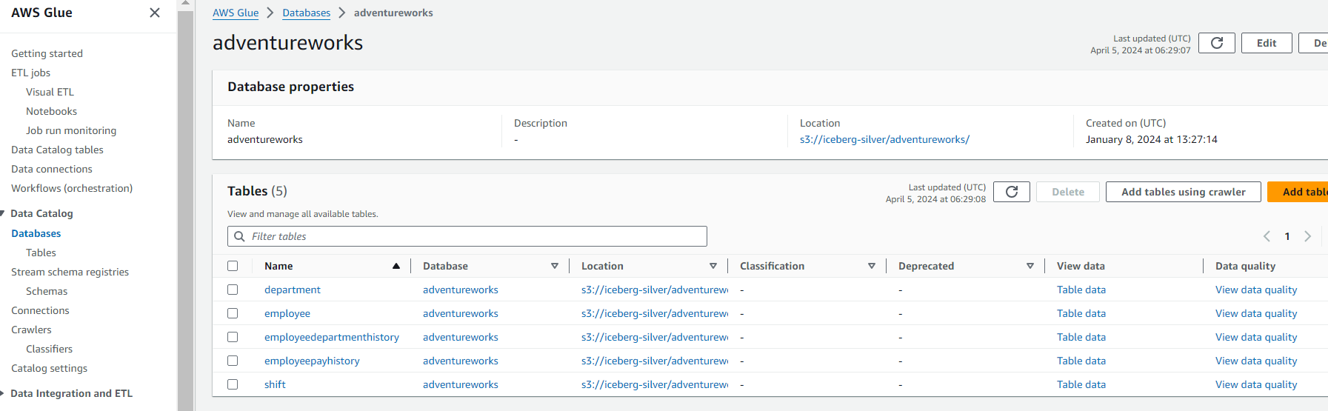This screenshot has height=411, width=1328.
Task: Open Deprecated column sort arrow
Action: tap(1030, 266)
